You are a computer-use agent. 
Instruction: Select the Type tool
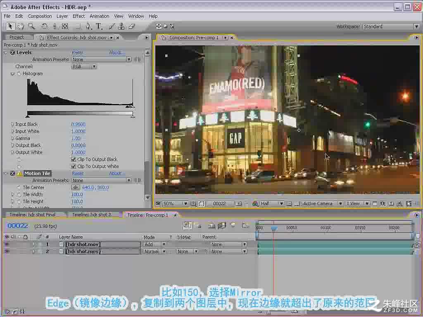point(99,26)
